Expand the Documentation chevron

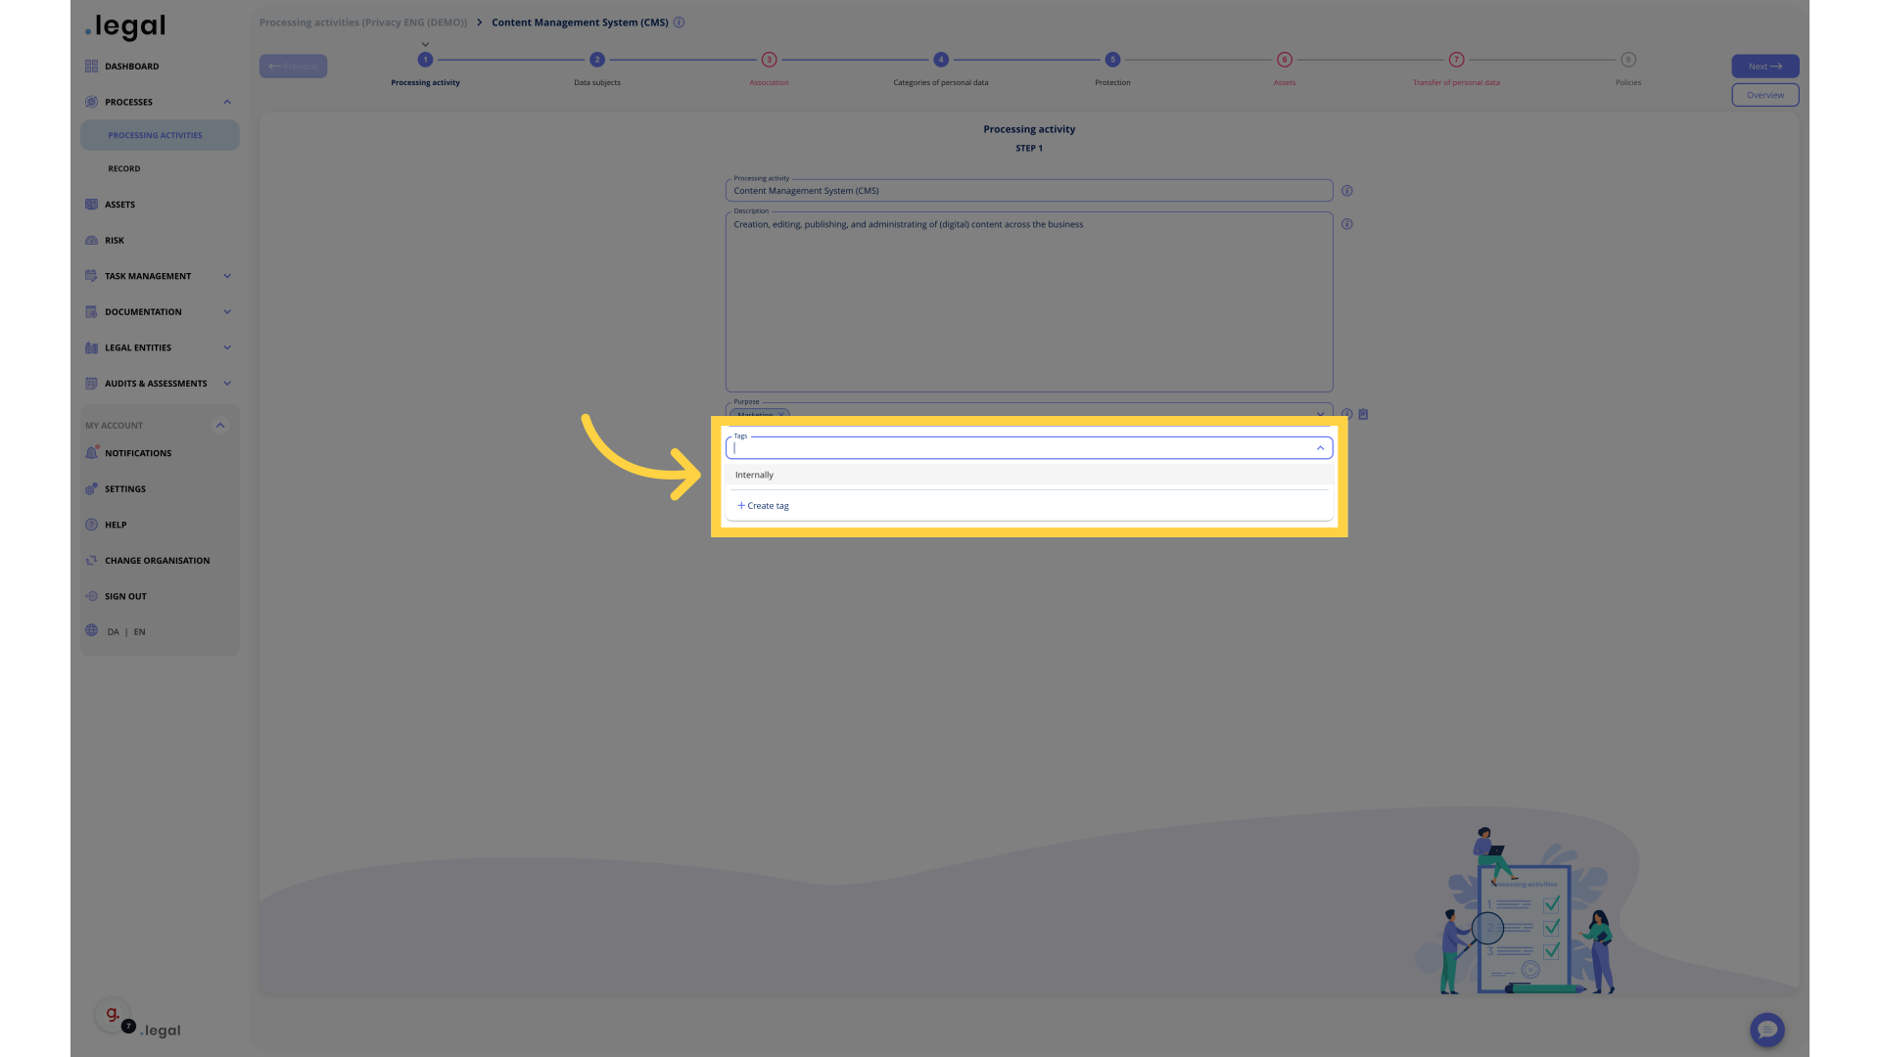click(x=227, y=312)
